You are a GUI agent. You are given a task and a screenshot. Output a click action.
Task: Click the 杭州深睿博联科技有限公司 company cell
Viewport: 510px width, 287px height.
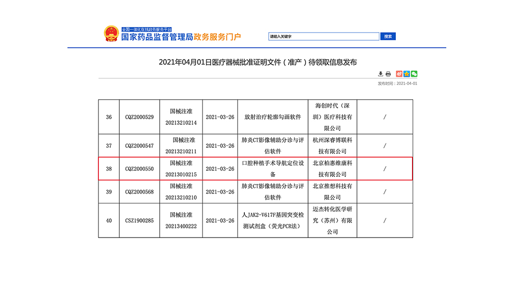point(333,145)
